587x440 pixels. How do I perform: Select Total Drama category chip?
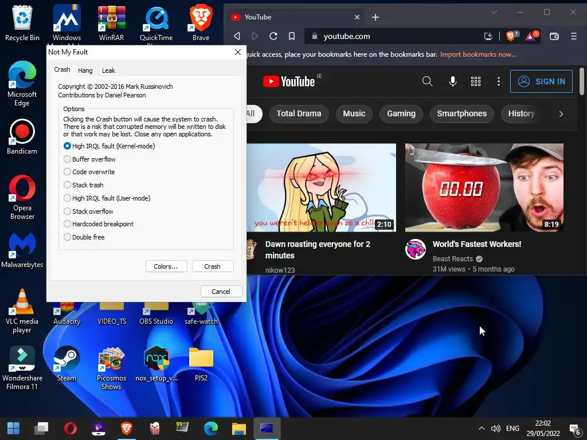click(x=299, y=114)
